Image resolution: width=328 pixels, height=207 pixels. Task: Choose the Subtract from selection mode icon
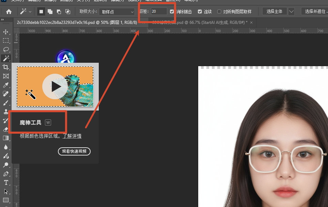(x=59, y=12)
